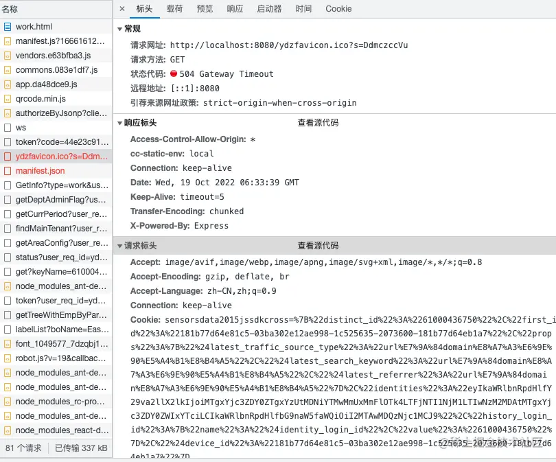The height and width of the screenshot is (462, 556).
Task: Select the getAreaConfig request row
Action: coord(56,243)
